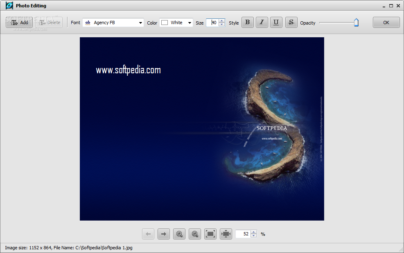Minimize the Photo Editing window
404x253 pixels.
coord(384,6)
